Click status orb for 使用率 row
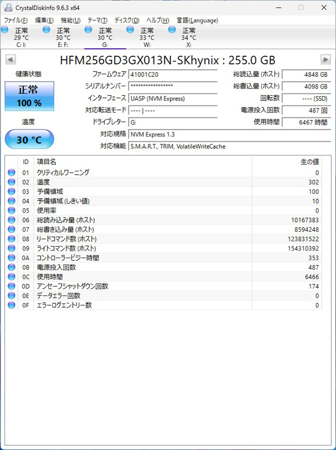Viewport: 336px width, 450px height. [x=11, y=210]
